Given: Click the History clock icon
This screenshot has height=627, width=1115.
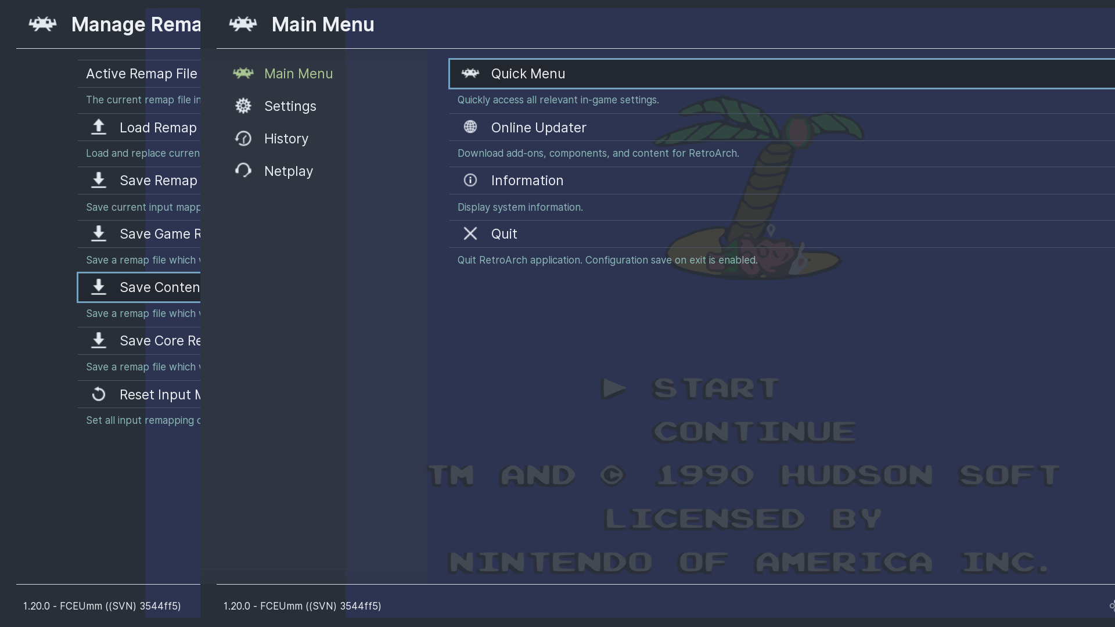Looking at the screenshot, I should (x=243, y=139).
